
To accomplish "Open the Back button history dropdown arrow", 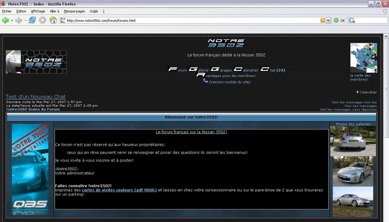I will coord(12,20).
